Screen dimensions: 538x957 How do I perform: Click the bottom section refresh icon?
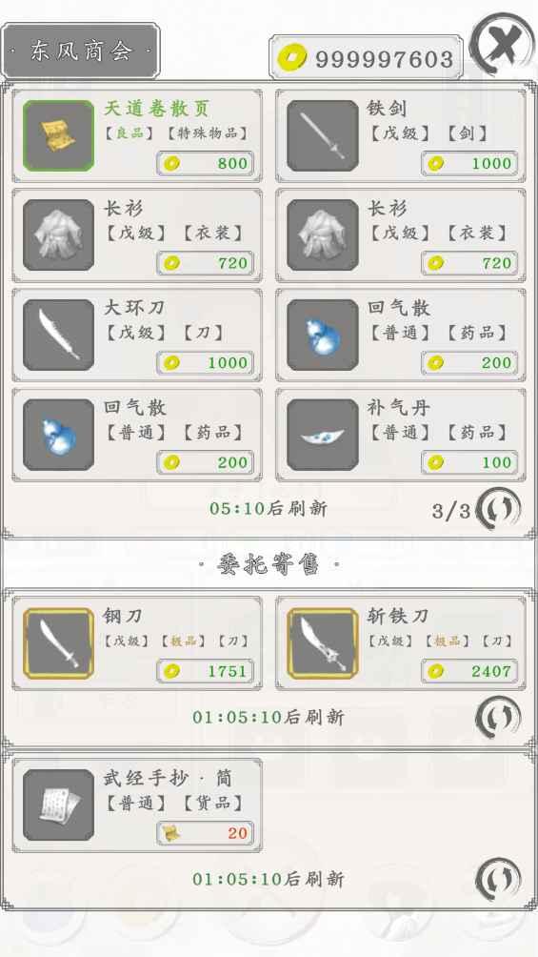coord(498,879)
